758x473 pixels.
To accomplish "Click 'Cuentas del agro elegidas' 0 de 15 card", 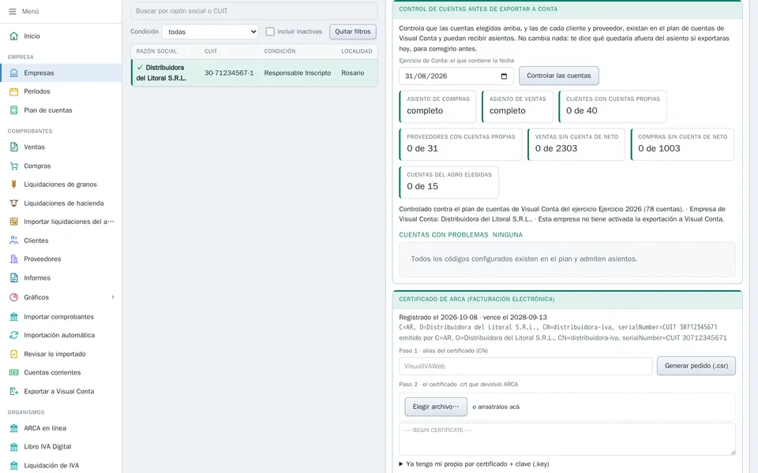I will [x=449, y=182].
